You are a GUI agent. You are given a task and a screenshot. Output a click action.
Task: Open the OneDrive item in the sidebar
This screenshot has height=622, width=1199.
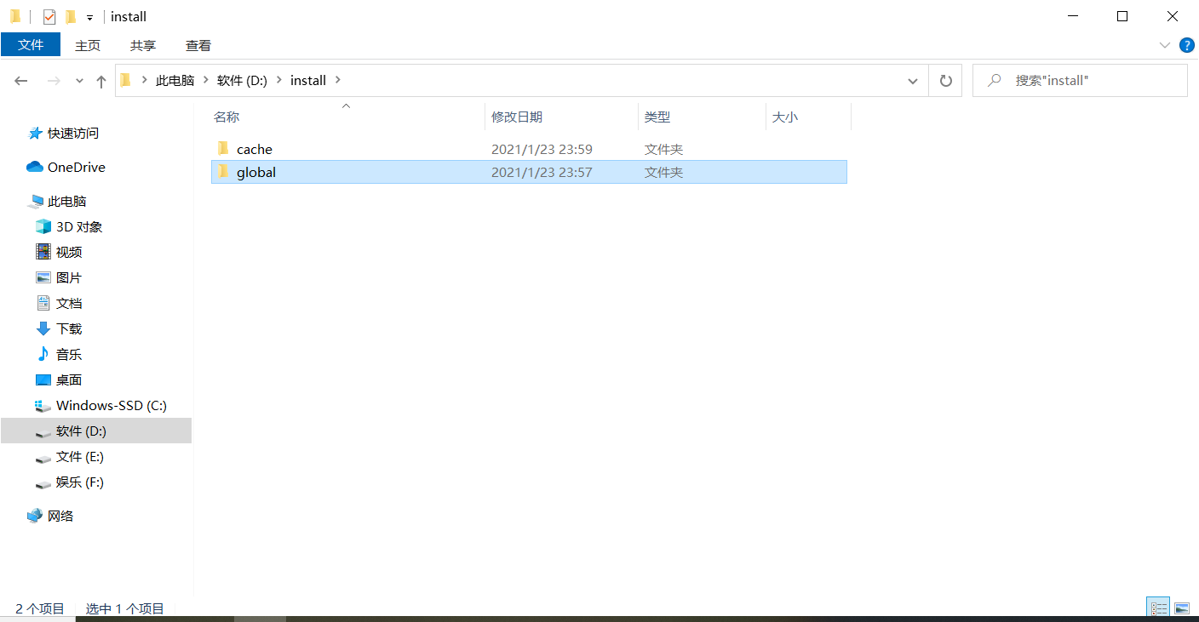tap(77, 167)
